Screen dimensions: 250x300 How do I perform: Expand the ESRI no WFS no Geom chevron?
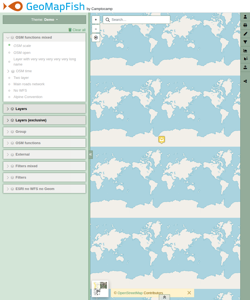pos(8,189)
